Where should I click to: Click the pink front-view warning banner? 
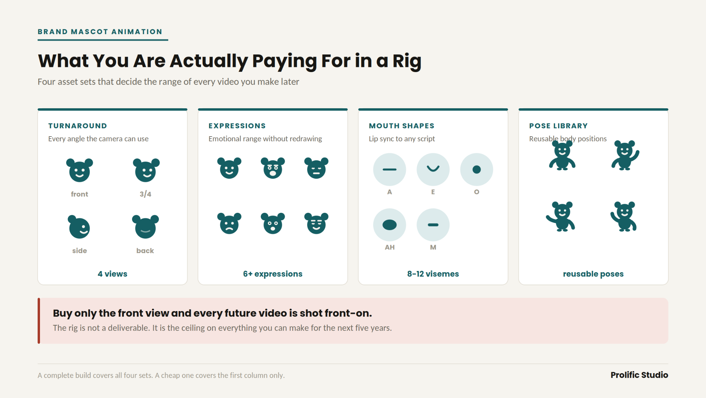tap(353, 321)
